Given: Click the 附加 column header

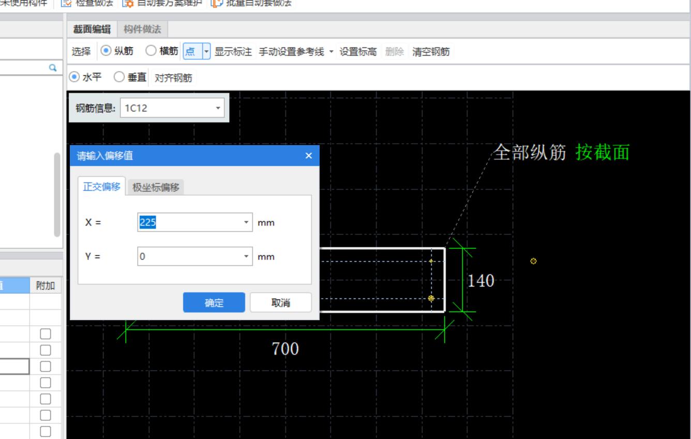Looking at the screenshot, I should [46, 286].
